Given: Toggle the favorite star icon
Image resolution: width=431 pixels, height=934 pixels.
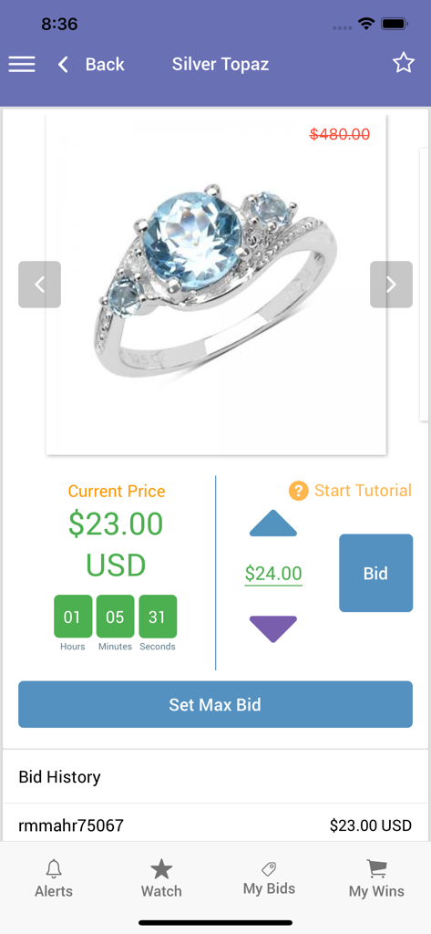Looking at the screenshot, I should coord(404,63).
